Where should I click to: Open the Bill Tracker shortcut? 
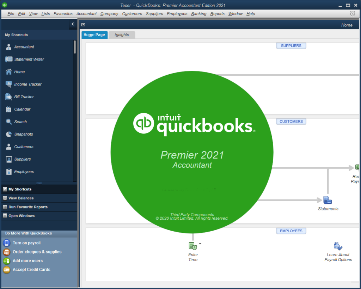[x=9, y=97]
